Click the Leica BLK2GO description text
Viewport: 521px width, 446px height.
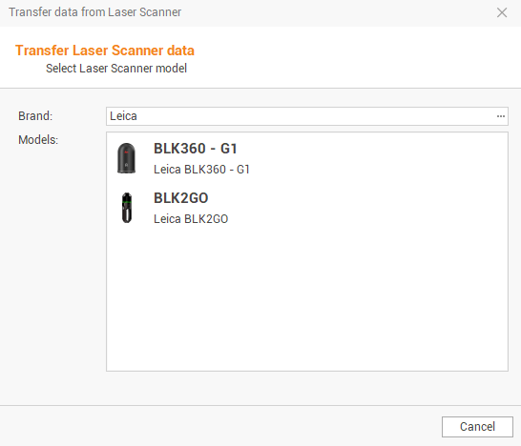[191, 218]
